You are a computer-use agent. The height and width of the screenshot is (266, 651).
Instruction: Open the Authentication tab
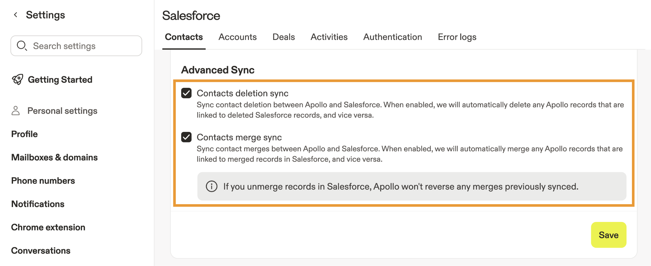pyautogui.click(x=393, y=37)
